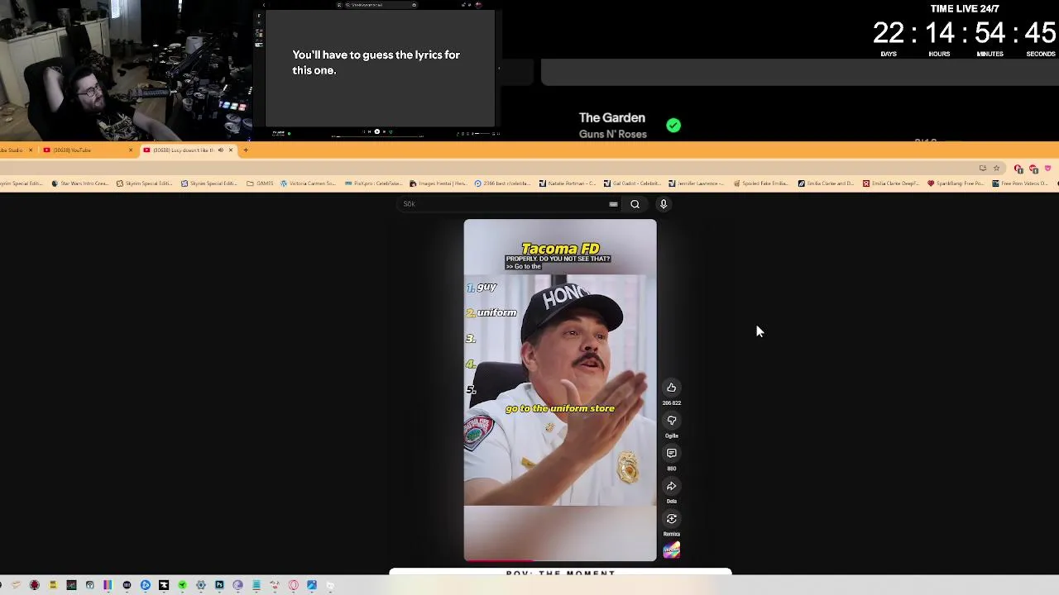Open the black anvil-logo app in the taskbar
Screen dimensions: 1059x595
pyautogui.click(x=164, y=585)
